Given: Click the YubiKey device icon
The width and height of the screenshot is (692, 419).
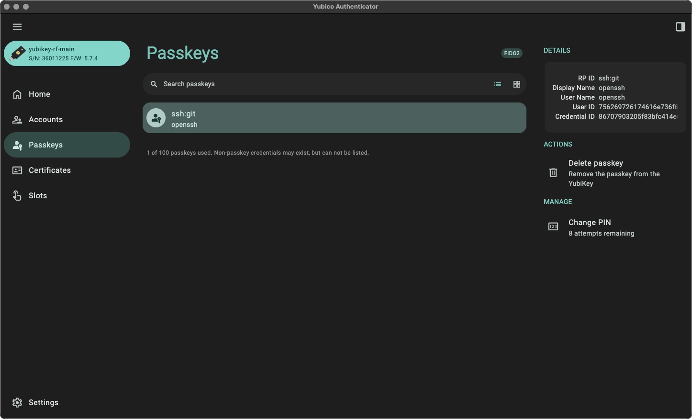Looking at the screenshot, I should [x=17, y=53].
